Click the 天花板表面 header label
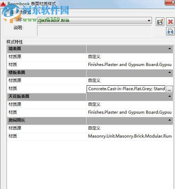This screenshot has width=175, height=189. (x=19, y=96)
